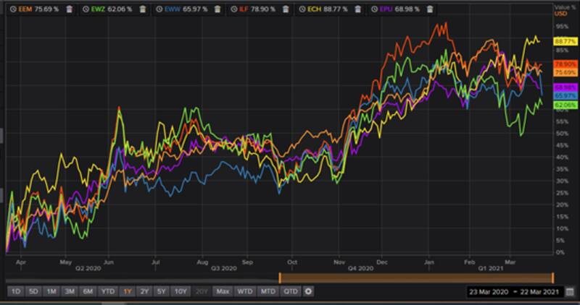Open the period settings gear icon

pos(308,291)
